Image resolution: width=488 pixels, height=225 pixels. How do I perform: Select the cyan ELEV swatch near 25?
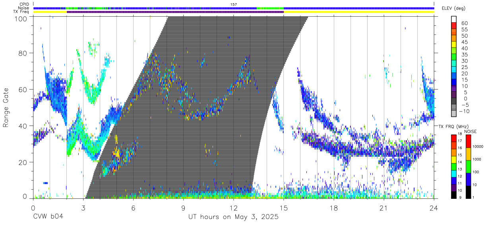point(454,70)
